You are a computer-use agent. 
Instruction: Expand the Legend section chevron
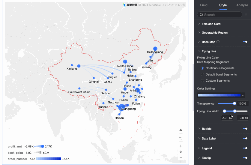pos(199,148)
